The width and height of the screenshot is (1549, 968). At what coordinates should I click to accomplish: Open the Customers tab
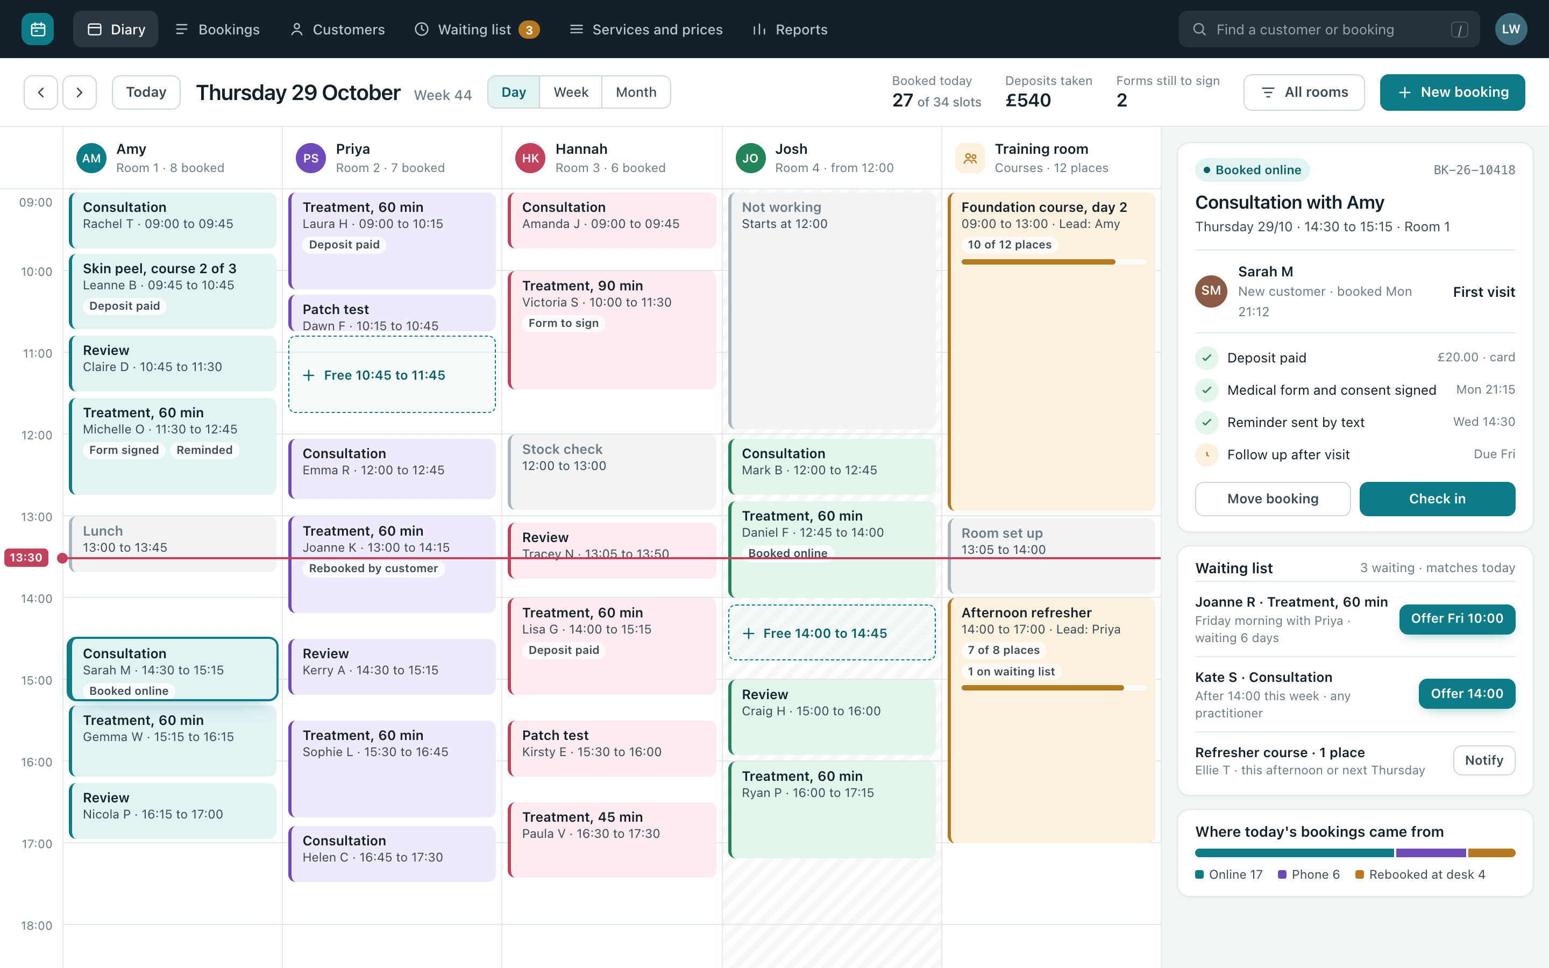337,30
